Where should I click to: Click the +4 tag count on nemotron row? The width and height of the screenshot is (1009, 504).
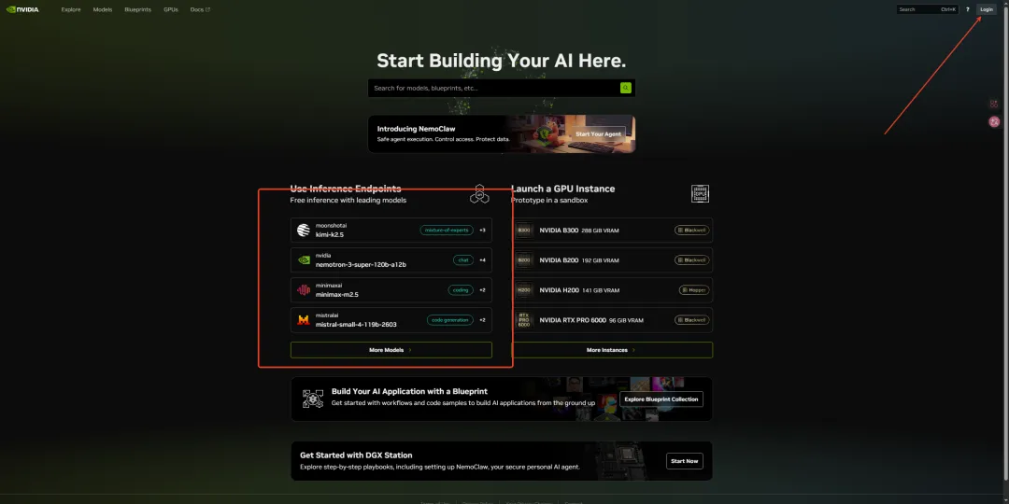(482, 260)
